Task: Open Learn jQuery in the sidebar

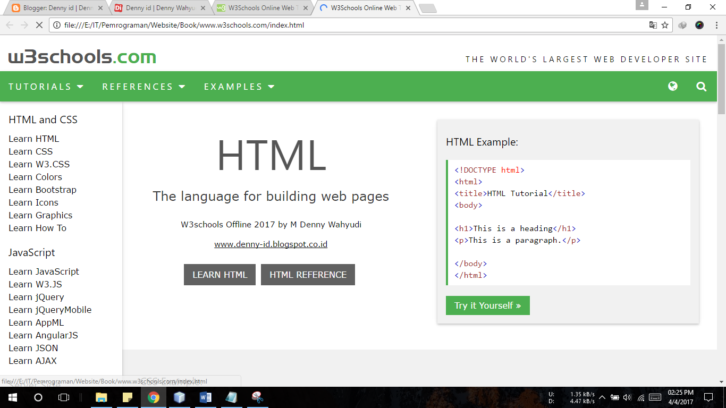Action: click(36, 297)
